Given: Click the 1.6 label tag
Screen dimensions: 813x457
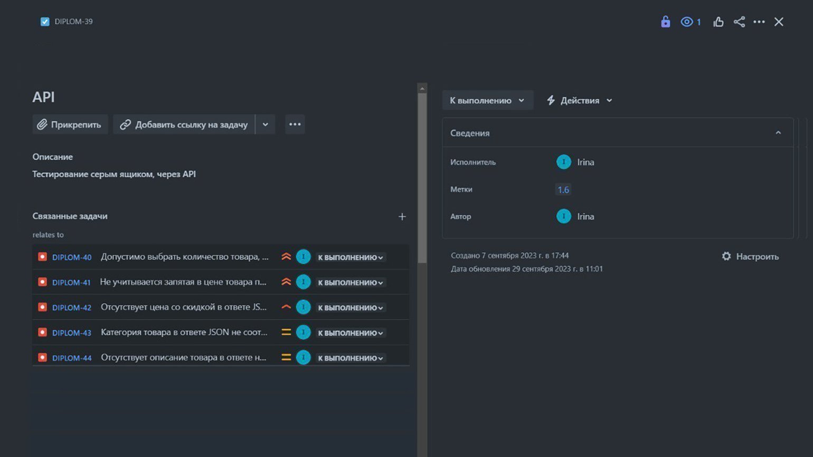Looking at the screenshot, I should (x=563, y=189).
